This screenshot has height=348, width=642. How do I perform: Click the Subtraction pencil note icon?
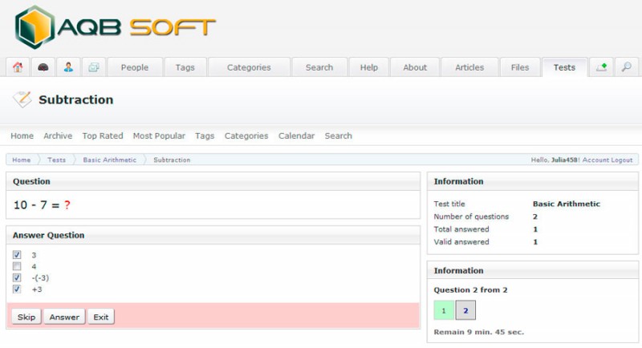(x=22, y=99)
